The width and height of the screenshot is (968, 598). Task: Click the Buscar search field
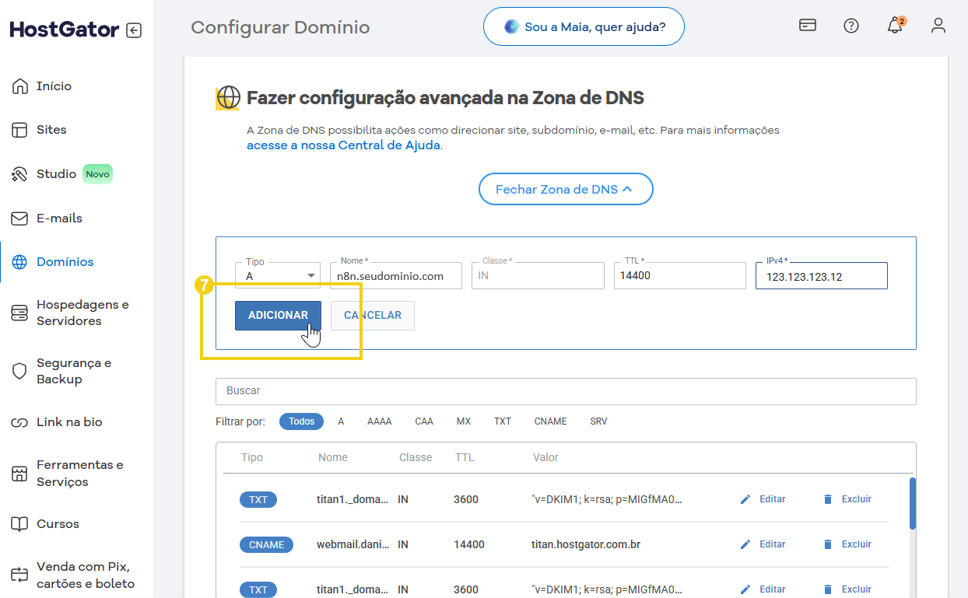(x=566, y=391)
